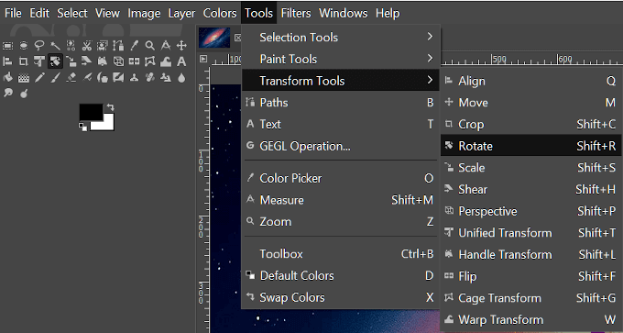The height and width of the screenshot is (333, 623).
Task: Expand the Selection Tools submenu
Action: point(341,37)
